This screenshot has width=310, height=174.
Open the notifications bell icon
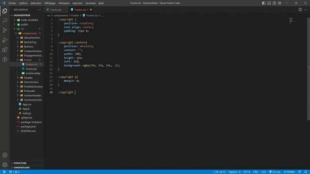(306, 172)
